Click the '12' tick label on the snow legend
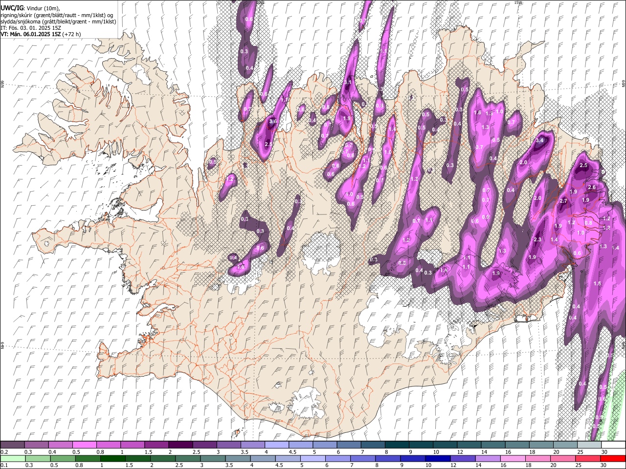The width and height of the screenshot is (626, 469). [x=460, y=452]
